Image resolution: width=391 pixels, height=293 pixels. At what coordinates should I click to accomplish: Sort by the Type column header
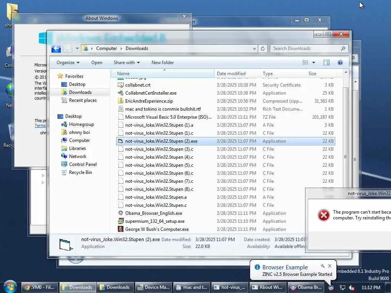[x=283, y=74]
